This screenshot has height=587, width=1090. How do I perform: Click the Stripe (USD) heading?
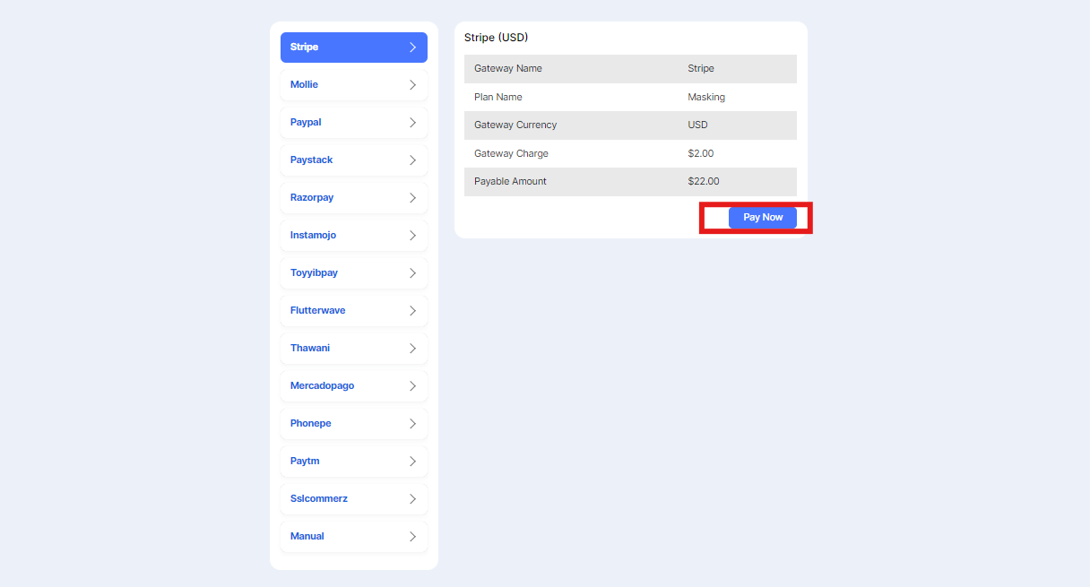[x=496, y=38]
